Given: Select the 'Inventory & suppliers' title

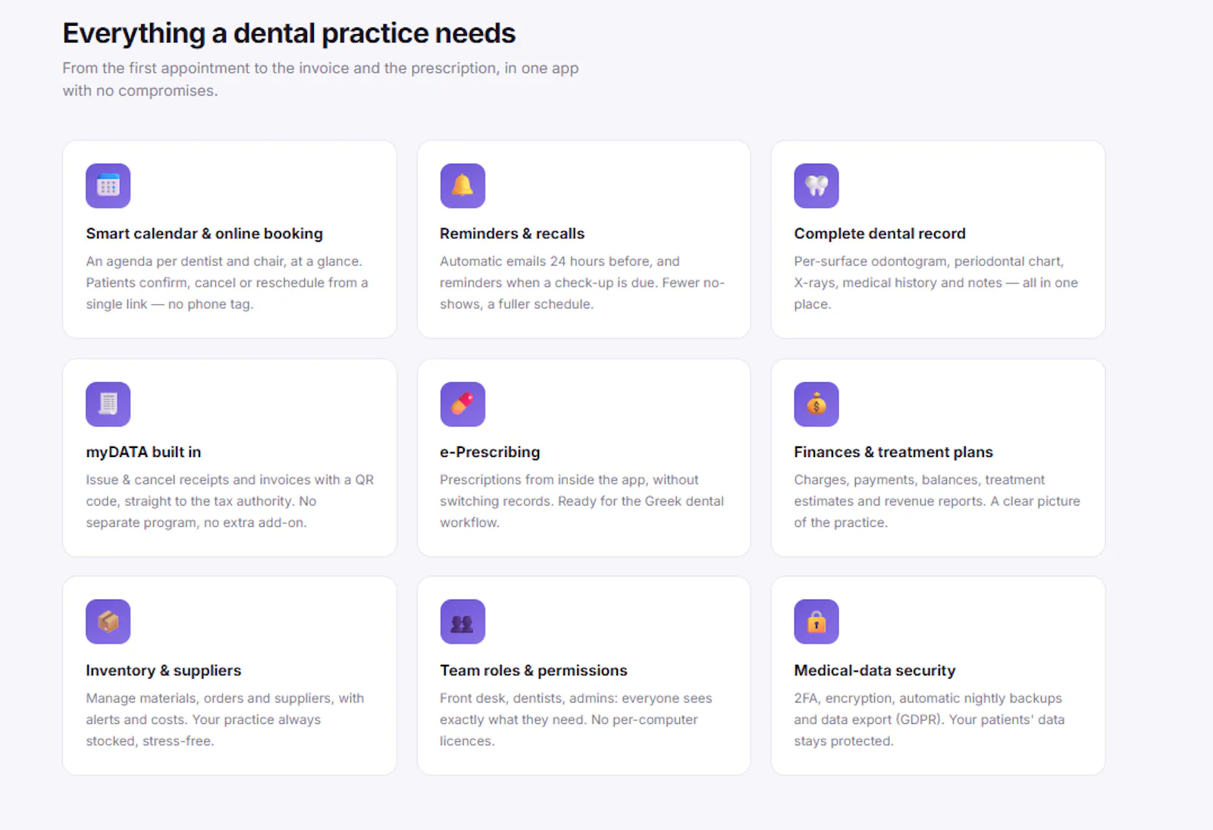Looking at the screenshot, I should pos(164,670).
